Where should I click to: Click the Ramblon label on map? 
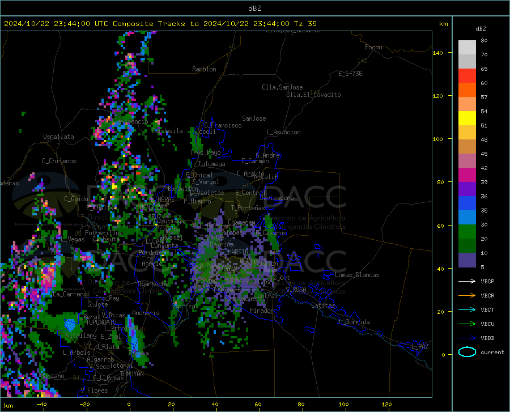click(x=204, y=69)
